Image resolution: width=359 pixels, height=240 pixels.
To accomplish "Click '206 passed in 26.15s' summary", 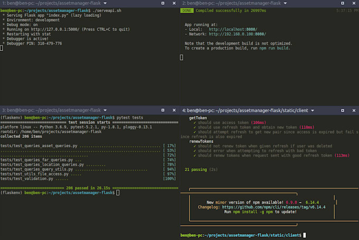I will coord(88,188).
